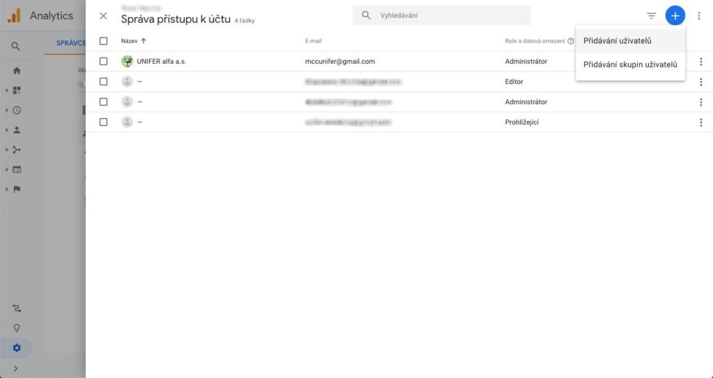This screenshot has width=713, height=378.
Task: Check the box on the Prohlížející user row
Action: pyautogui.click(x=104, y=122)
